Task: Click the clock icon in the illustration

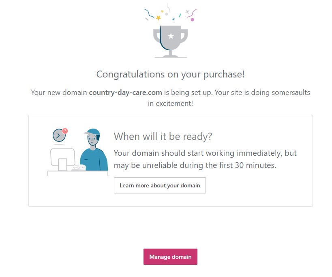Action: coord(59,135)
